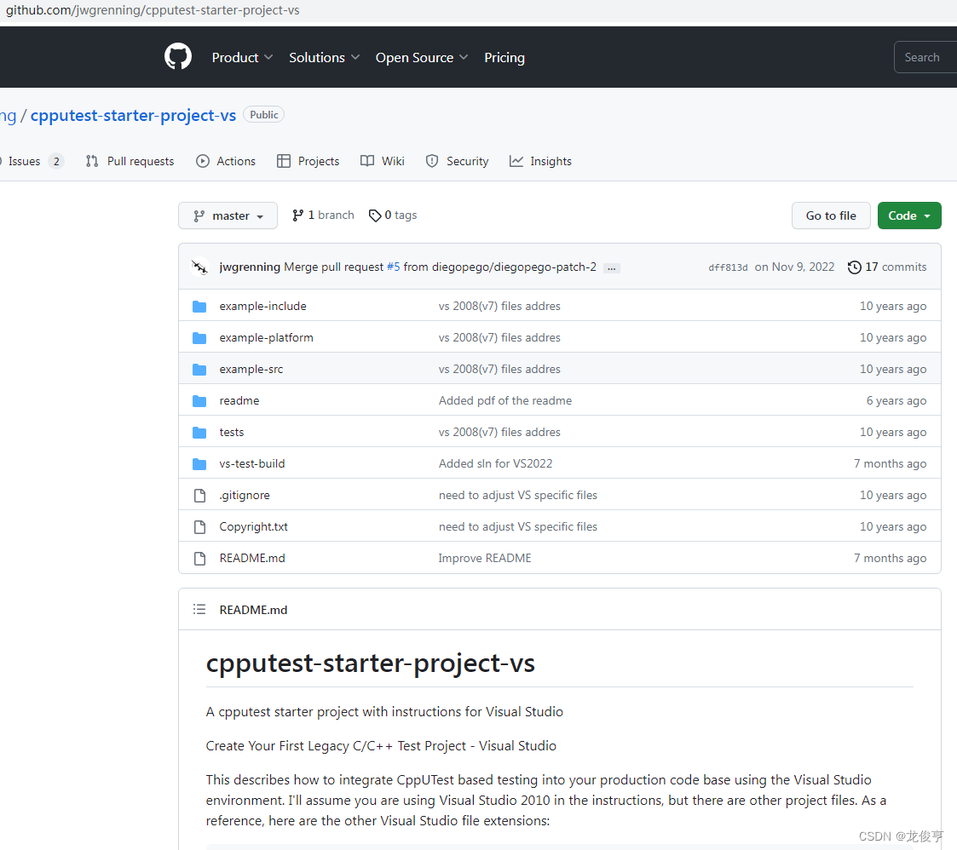Open 'Added pdf of the readme' commit
Screen dimensions: 957x850
coord(505,400)
